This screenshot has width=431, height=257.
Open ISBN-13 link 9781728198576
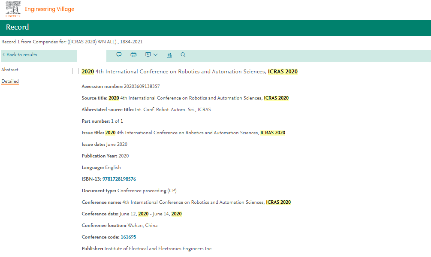pos(119,179)
